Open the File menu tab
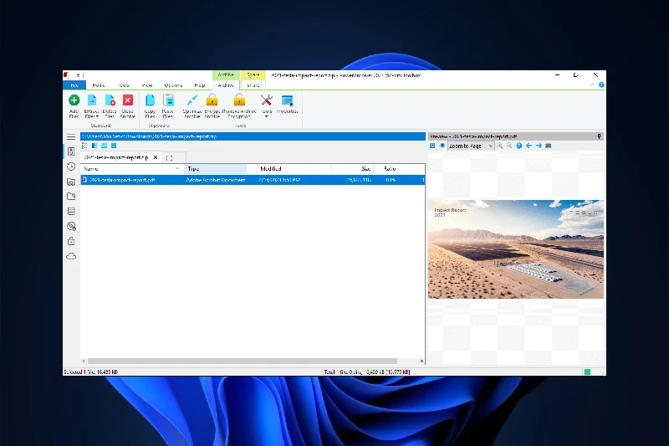The image size is (669, 446). coord(74,85)
